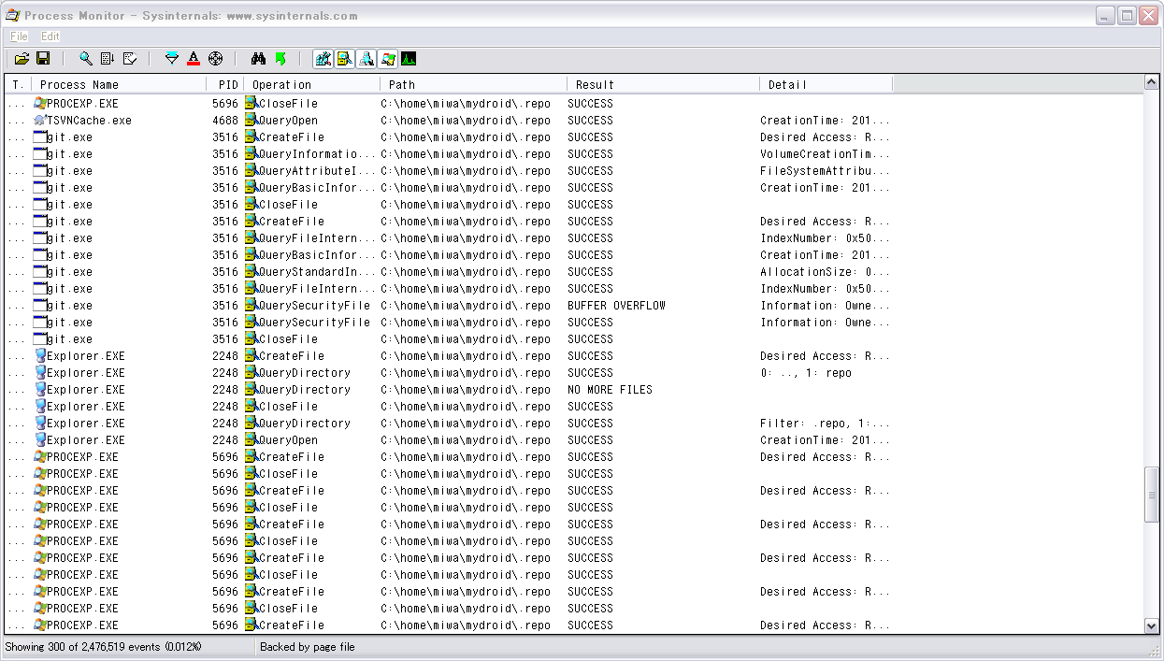The image size is (1164, 661).
Task: Click Explorer.EXE icon in the QueryOpen row
Action: pyautogui.click(x=39, y=440)
